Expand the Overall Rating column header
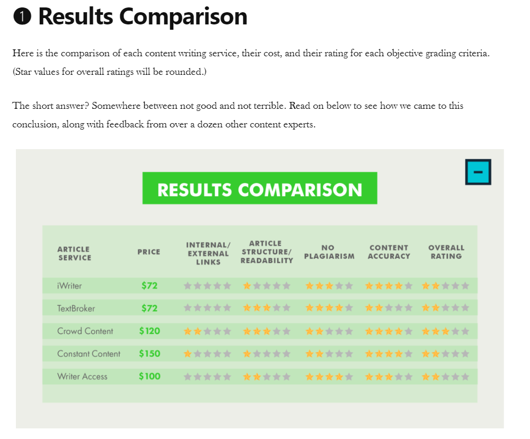Viewport: 530px width, 439px height. (446, 252)
